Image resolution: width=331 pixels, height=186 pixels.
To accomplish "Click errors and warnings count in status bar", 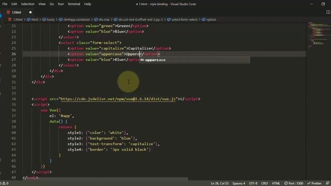I will (4, 183).
